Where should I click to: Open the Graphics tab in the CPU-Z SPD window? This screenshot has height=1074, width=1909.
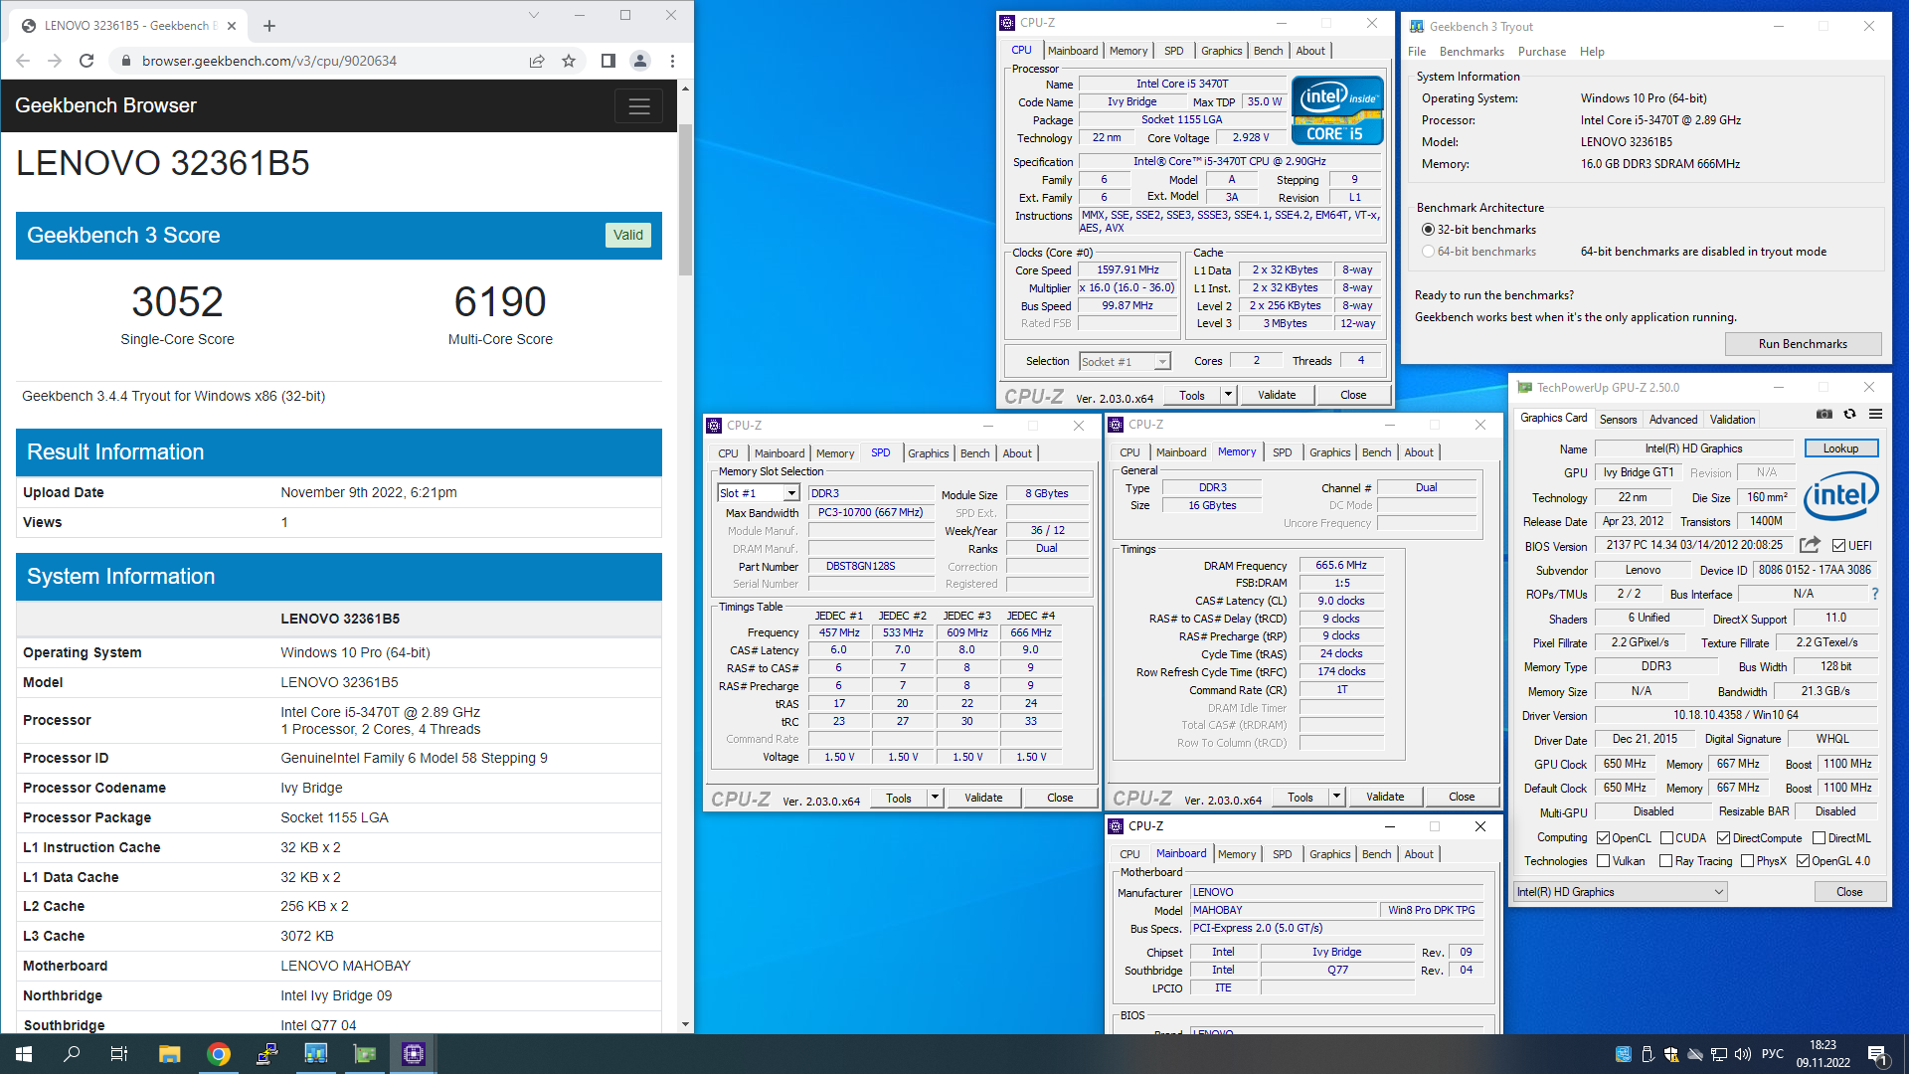click(x=928, y=453)
